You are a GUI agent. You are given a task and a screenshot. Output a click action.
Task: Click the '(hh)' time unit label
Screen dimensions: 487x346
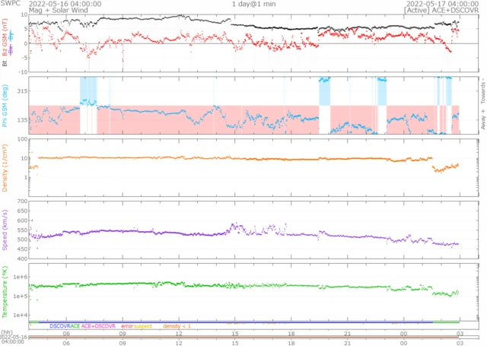[7, 332]
